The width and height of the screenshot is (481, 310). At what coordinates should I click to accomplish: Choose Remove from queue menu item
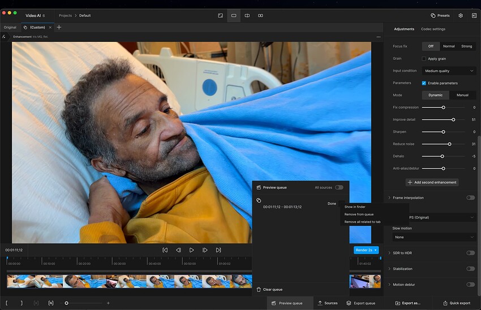coord(359,214)
